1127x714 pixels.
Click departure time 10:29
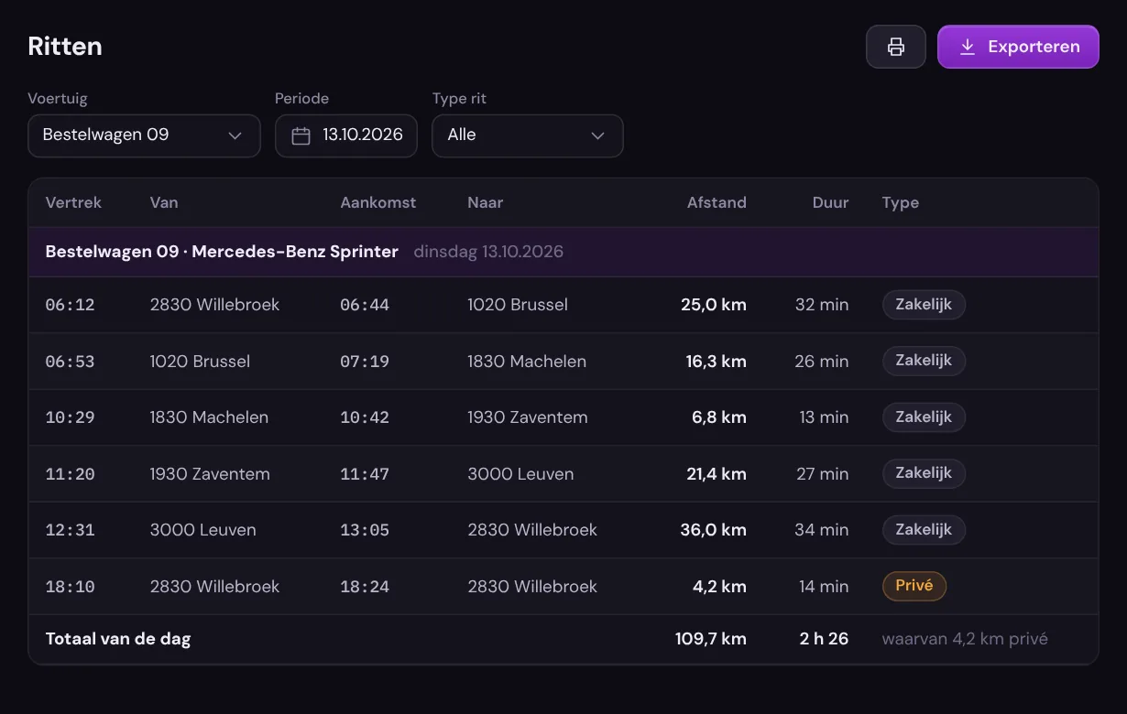pos(71,417)
